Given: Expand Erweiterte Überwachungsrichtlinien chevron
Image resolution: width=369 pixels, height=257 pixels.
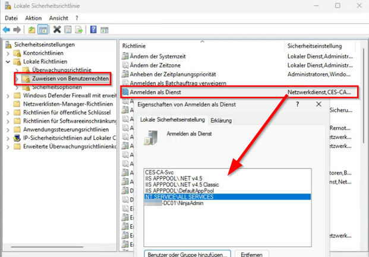Looking at the screenshot, I should [x=8, y=147].
